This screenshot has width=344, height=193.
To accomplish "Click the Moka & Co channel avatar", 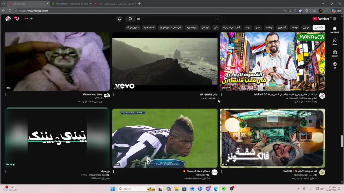I will pyautogui.click(x=322, y=96).
